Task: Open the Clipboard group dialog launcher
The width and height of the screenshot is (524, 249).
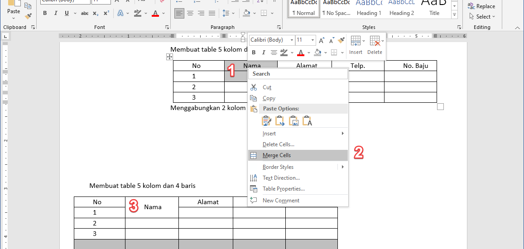Action: tap(33, 28)
